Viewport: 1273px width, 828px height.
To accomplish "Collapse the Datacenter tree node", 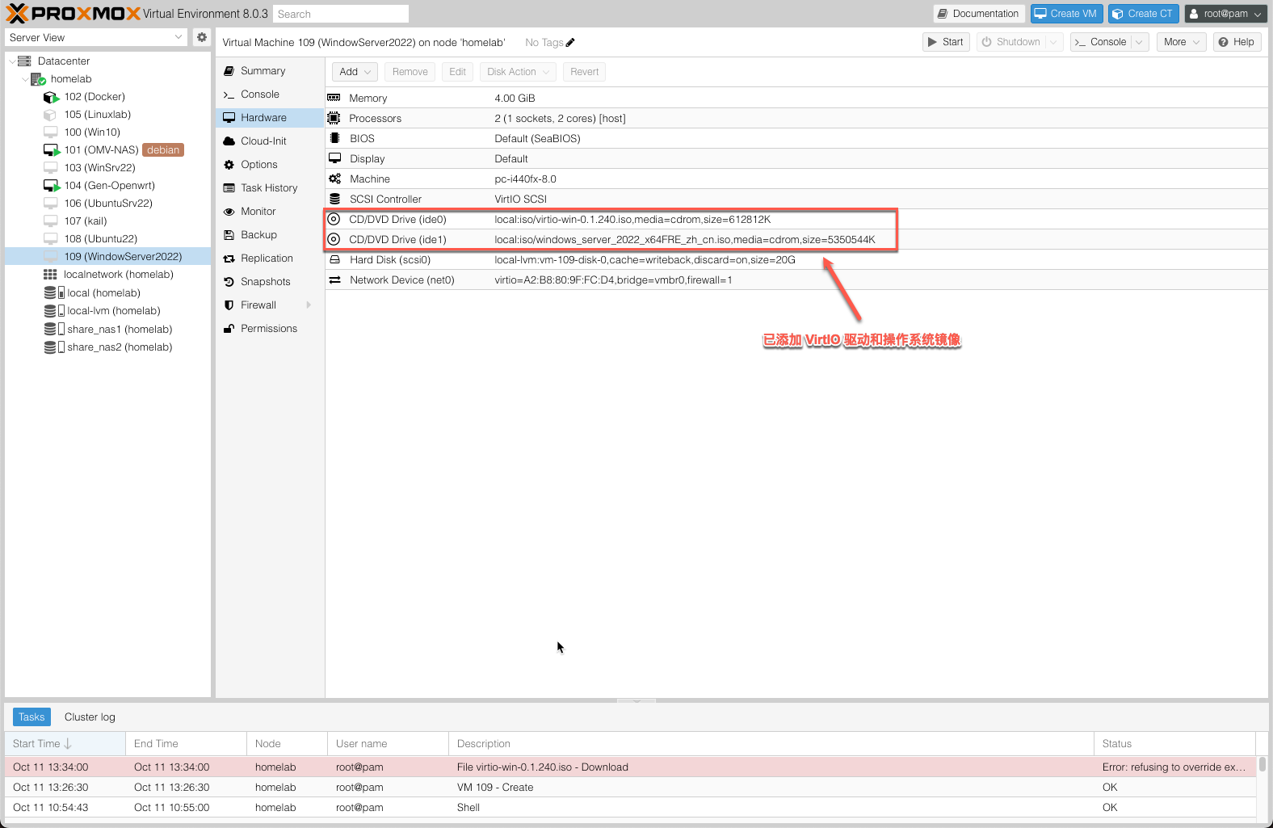I will (11, 61).
